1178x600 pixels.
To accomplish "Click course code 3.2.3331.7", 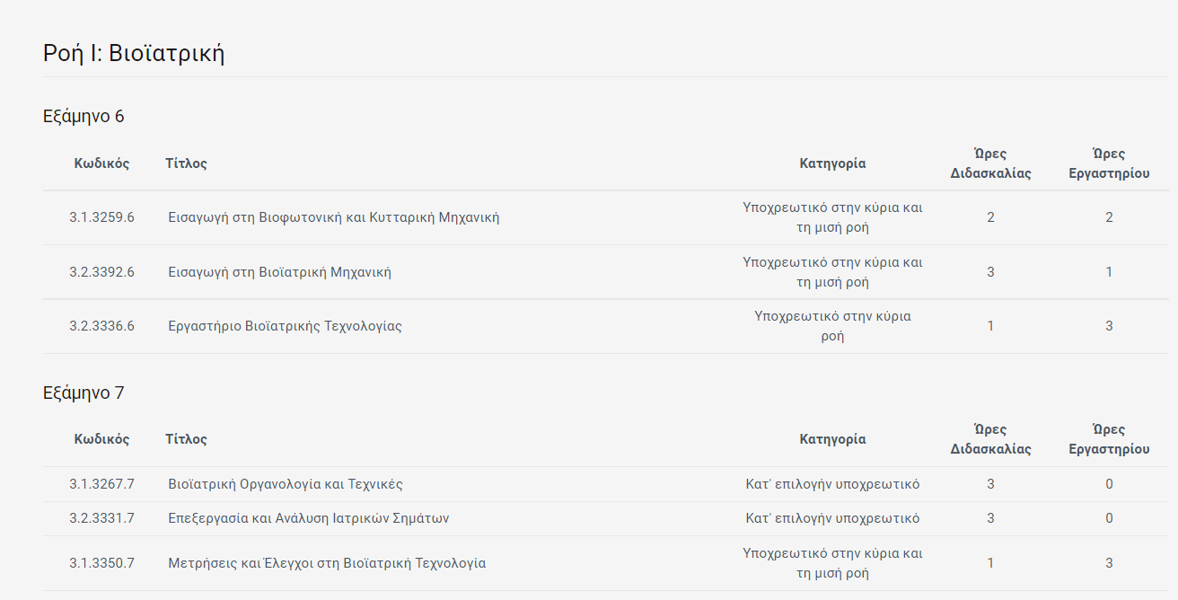I will [x=101, y=518].
